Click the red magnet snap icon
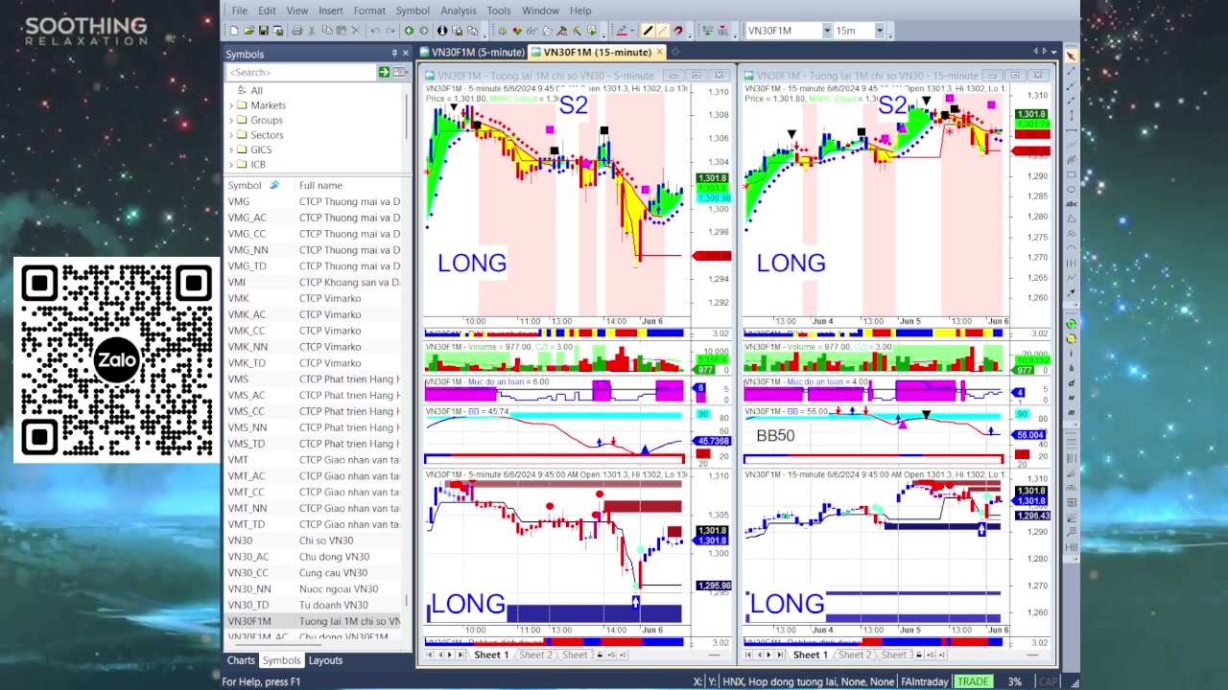1228x690 pixels. [x=678, y=31]
